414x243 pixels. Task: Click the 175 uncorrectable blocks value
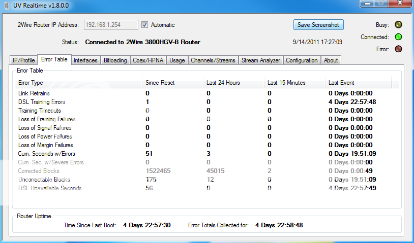tap(151, 180)
